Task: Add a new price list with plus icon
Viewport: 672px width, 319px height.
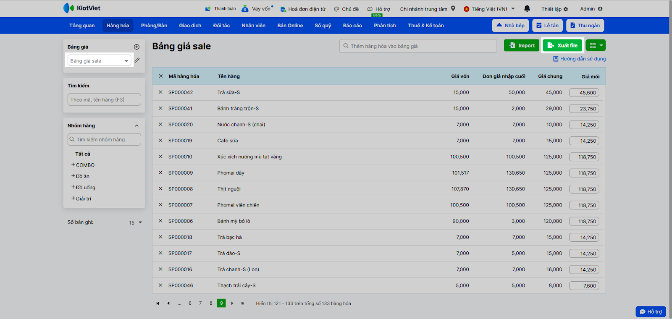Action: pyautogui.click(x=136, y=47)
